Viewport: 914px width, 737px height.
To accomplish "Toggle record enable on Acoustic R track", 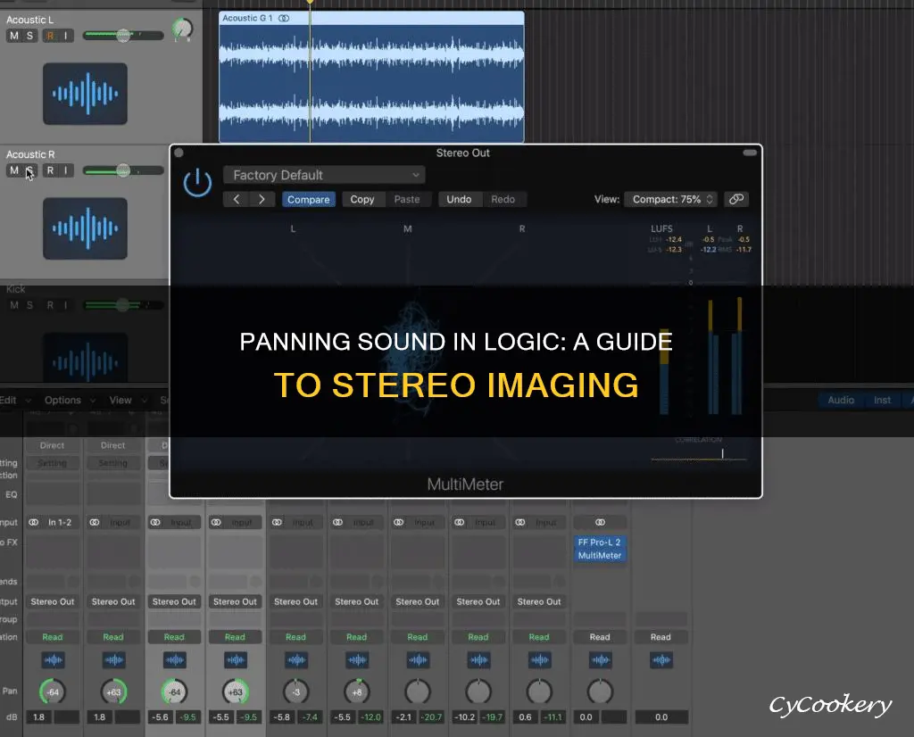I will 50,170.
